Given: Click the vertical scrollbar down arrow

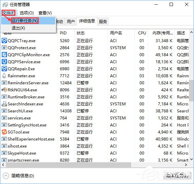Looking at the screenshot, I should click(191, 159).
